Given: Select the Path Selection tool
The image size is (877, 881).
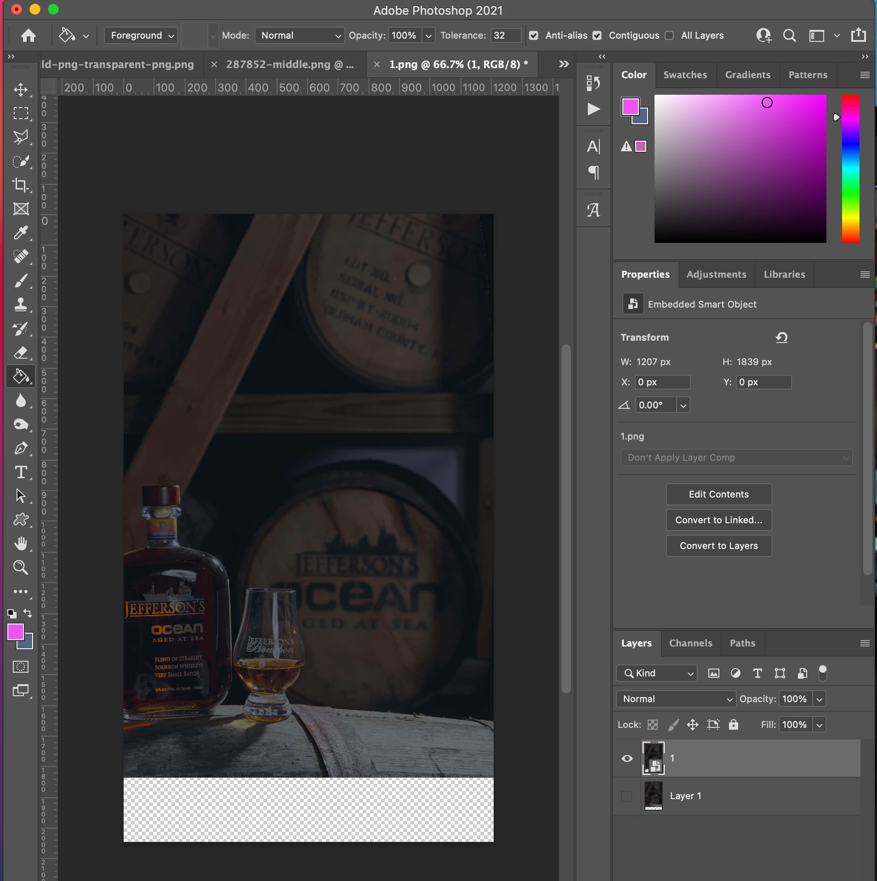Looking at the screenshot, I should pyautogui.click(x=21, y=496).
